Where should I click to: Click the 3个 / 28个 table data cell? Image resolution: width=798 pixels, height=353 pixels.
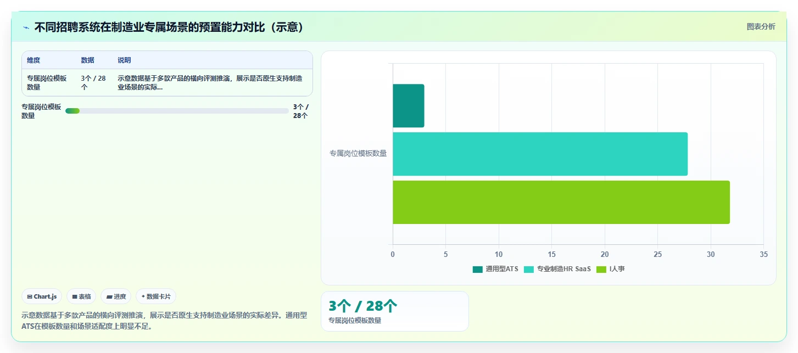[x=93, y=82]
